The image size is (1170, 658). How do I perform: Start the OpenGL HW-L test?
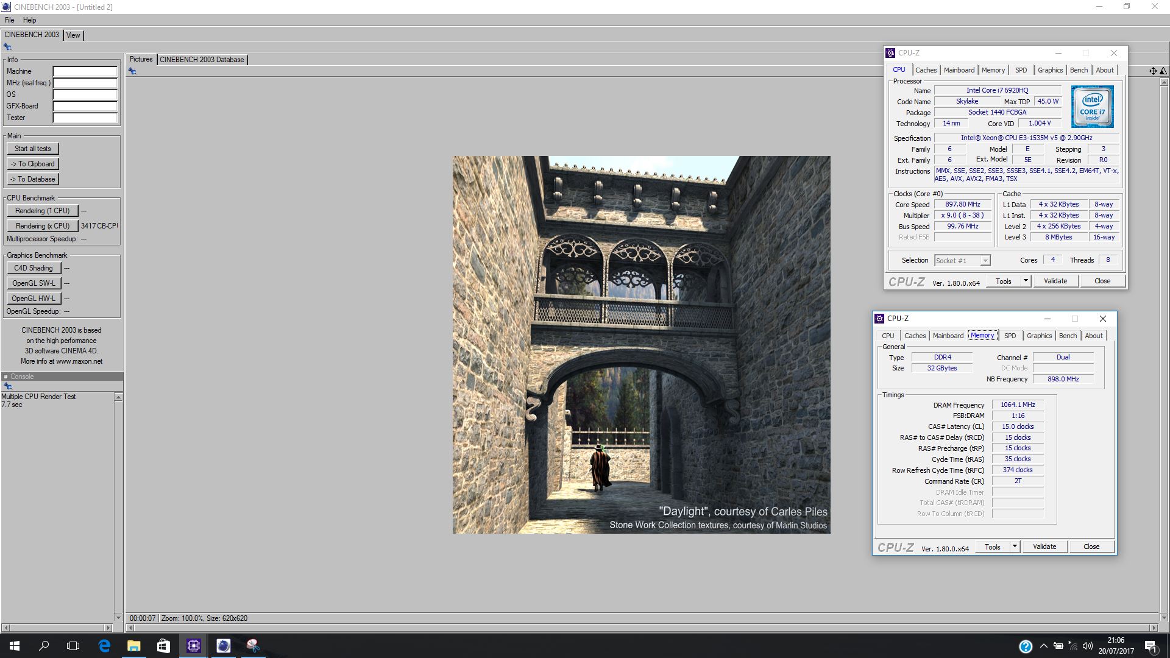[x=34, y=299]
